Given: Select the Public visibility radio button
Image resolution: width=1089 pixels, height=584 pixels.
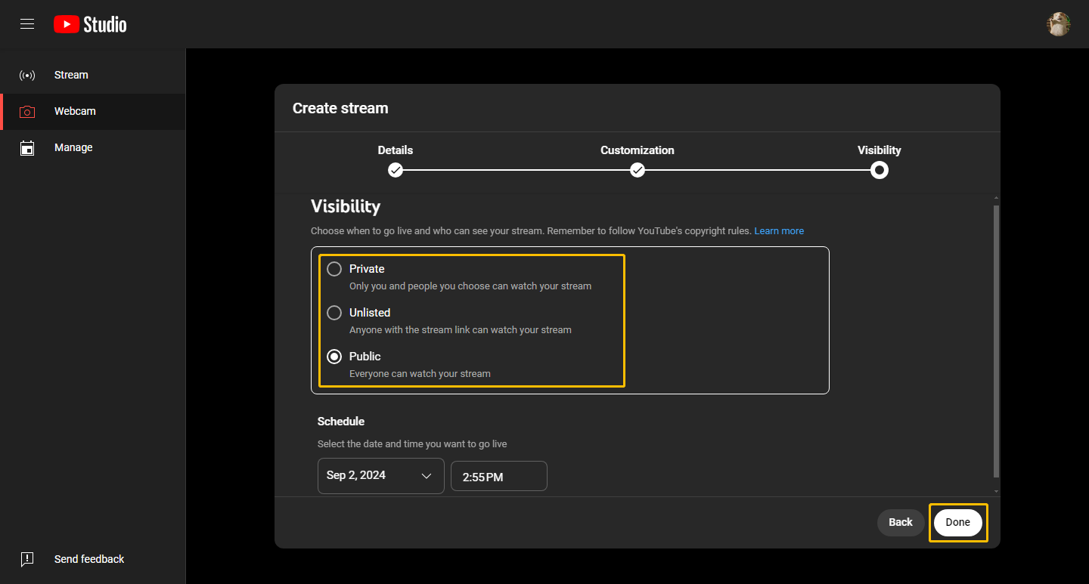Looking at the screenshot, I should pos(334,357).
